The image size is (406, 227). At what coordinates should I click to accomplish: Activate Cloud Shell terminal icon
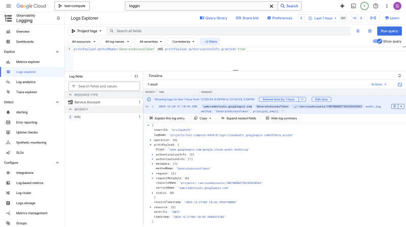click(x=353, y=6)
